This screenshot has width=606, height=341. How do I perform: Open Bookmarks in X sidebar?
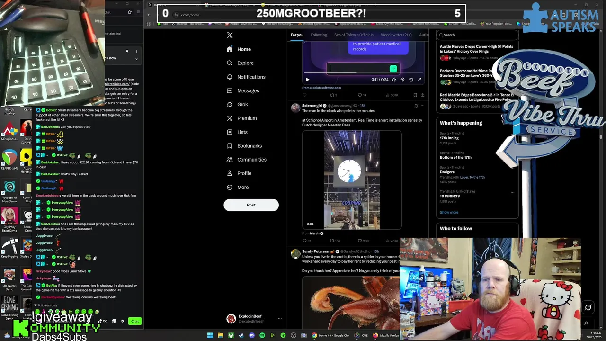point(244,146)
